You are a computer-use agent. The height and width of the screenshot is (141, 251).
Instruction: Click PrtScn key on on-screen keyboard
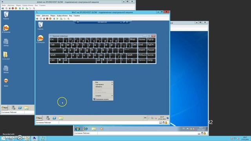(x=142, y=56)
